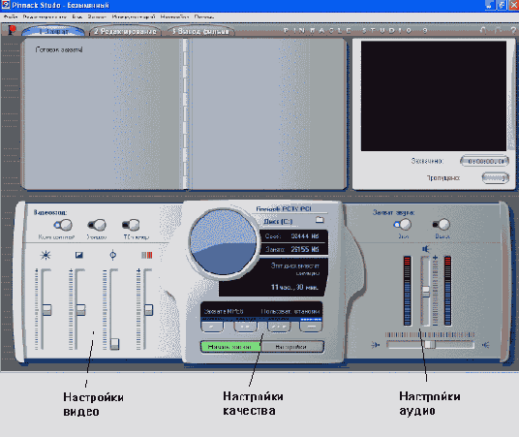Select the S-video input toggle
This screenshot has width=519, height=437.
coord(97,225)
